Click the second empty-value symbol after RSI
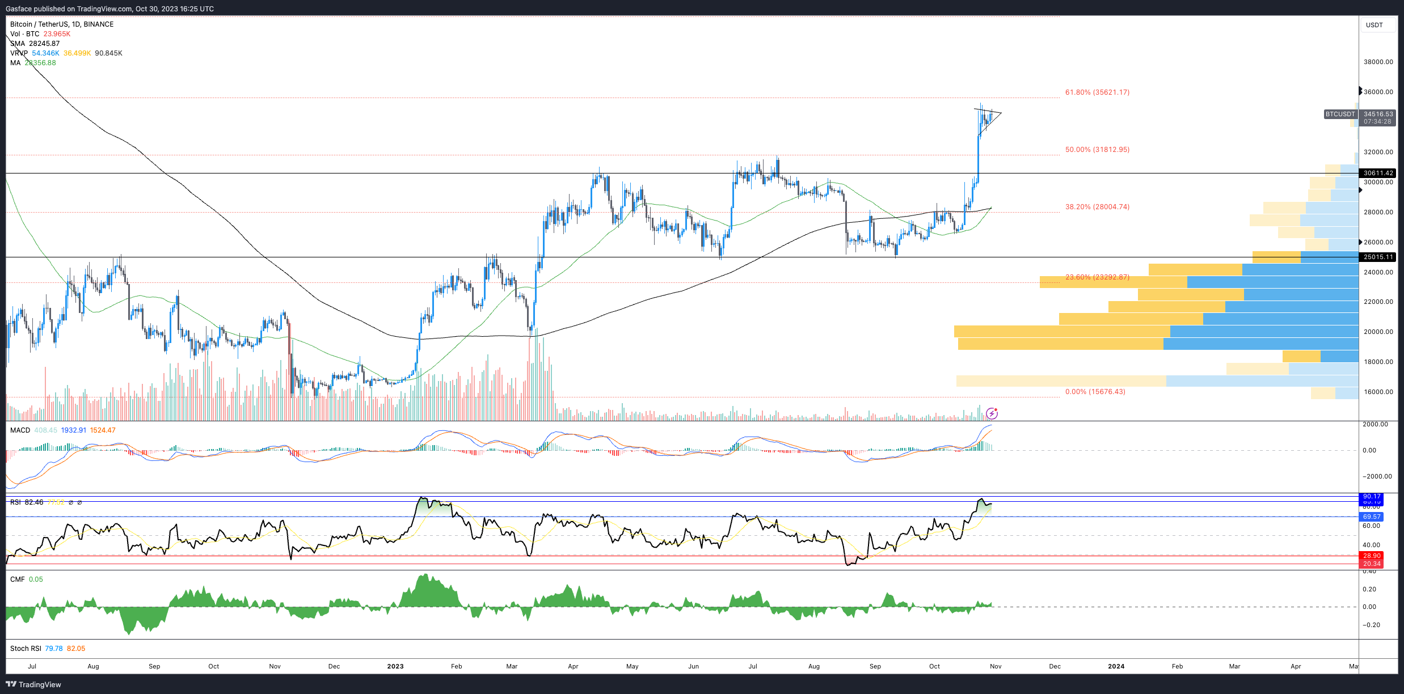 point(79,502)
